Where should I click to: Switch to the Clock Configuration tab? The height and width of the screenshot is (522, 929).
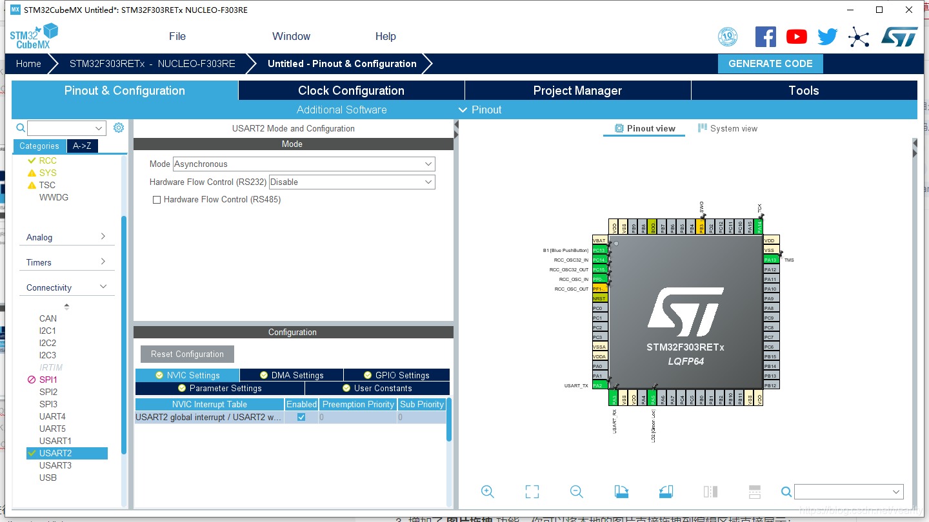pyautogui.click(x=352, y=90)
